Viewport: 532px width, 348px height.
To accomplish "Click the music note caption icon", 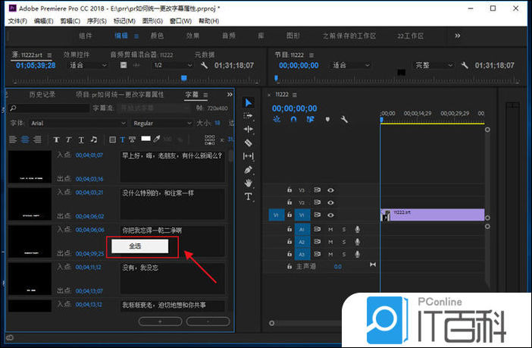I will tap(93, 140).
